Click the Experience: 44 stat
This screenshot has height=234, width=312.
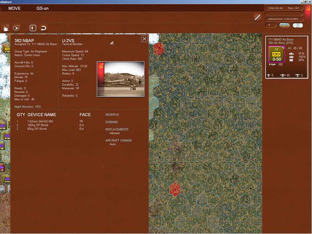point(24,73)
